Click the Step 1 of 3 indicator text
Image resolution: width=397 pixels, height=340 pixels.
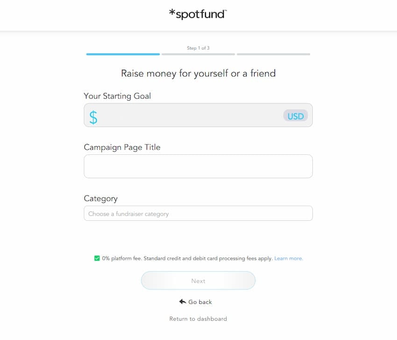tap(198, 48)
